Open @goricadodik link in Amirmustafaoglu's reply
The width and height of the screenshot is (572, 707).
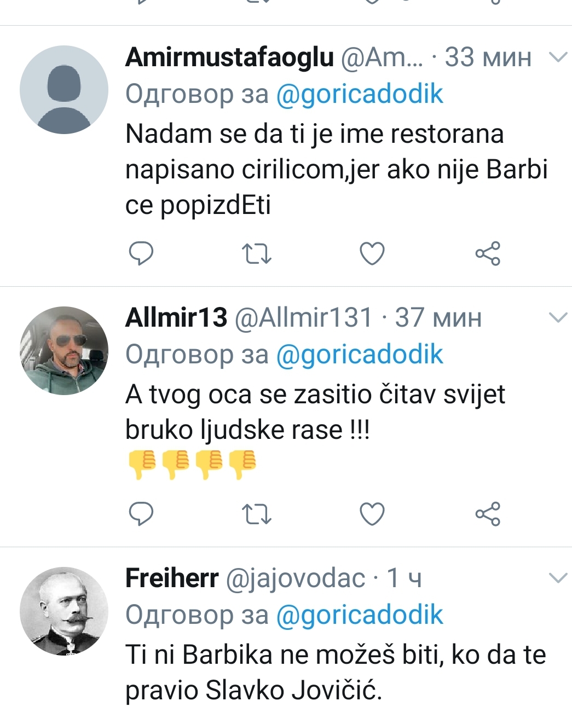pyautogui.click(x=359, y=94)
